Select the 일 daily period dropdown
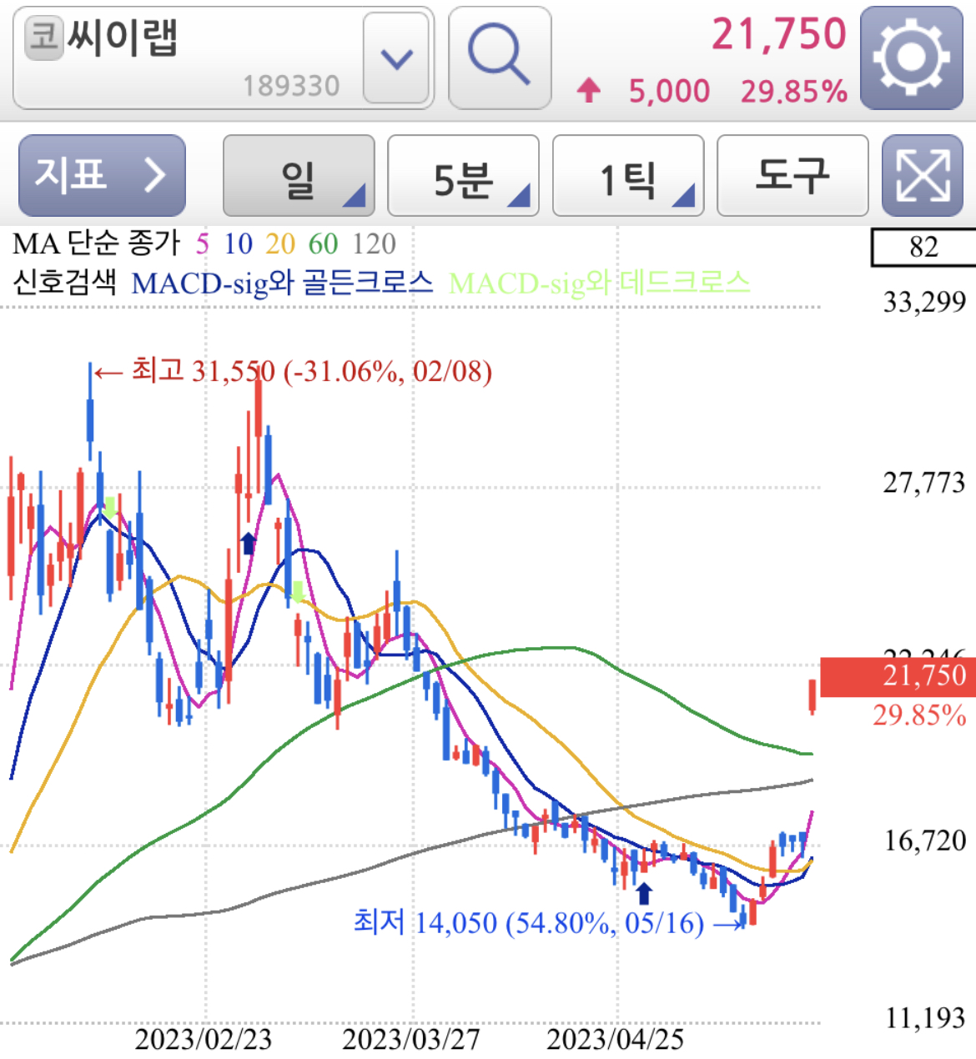This screenshot has width=976, height=1059. pyautogui.click(x=299, y=175)
